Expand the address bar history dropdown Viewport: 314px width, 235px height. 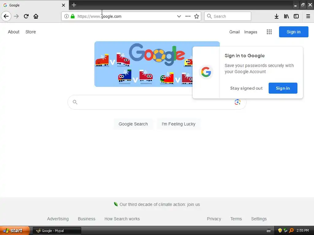click(x=179, y=16)
